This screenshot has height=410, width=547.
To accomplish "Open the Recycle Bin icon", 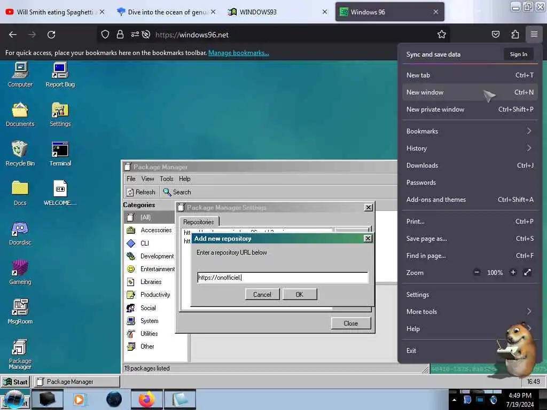I will point(20,154).
